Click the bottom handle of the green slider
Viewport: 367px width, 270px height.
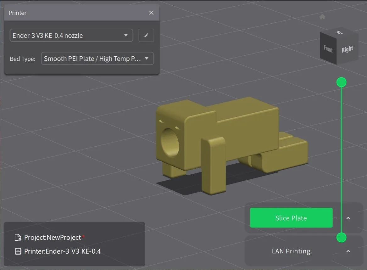tap(341, 237)
